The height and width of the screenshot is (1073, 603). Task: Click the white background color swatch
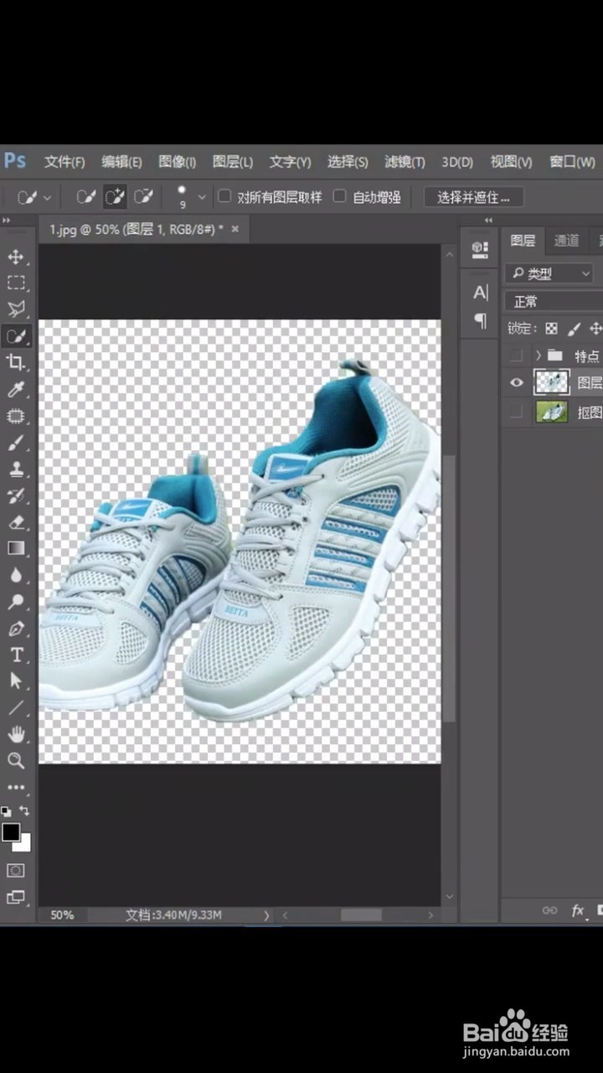click(x=25, y=845)
